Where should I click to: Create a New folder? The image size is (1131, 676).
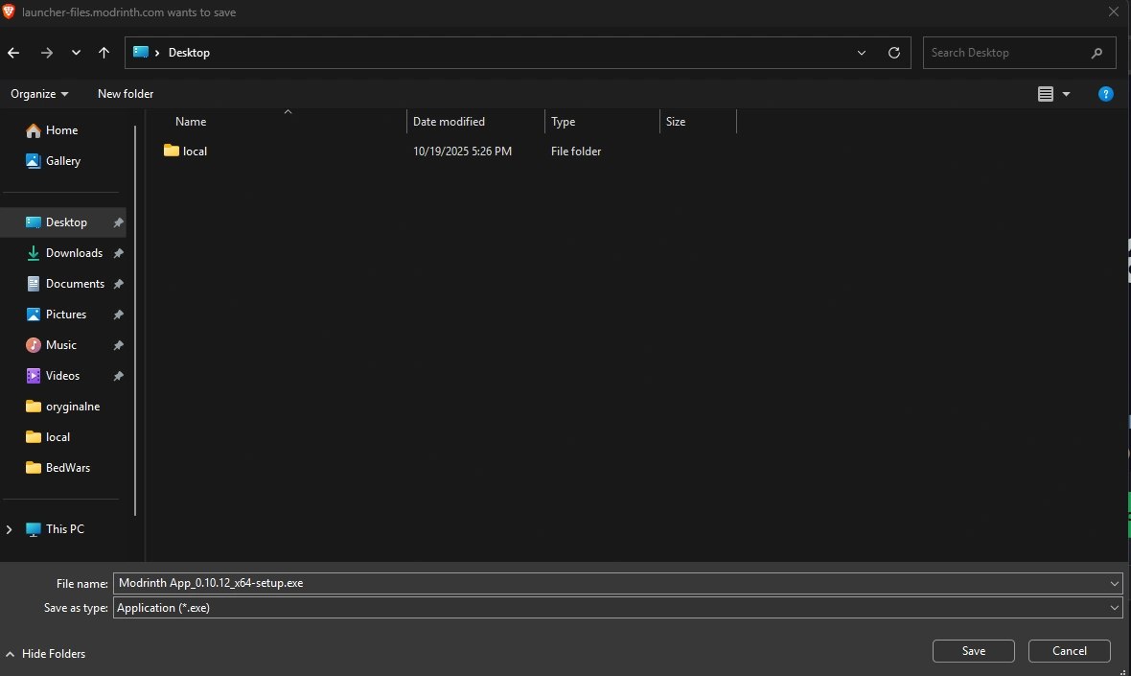(126, 94)
